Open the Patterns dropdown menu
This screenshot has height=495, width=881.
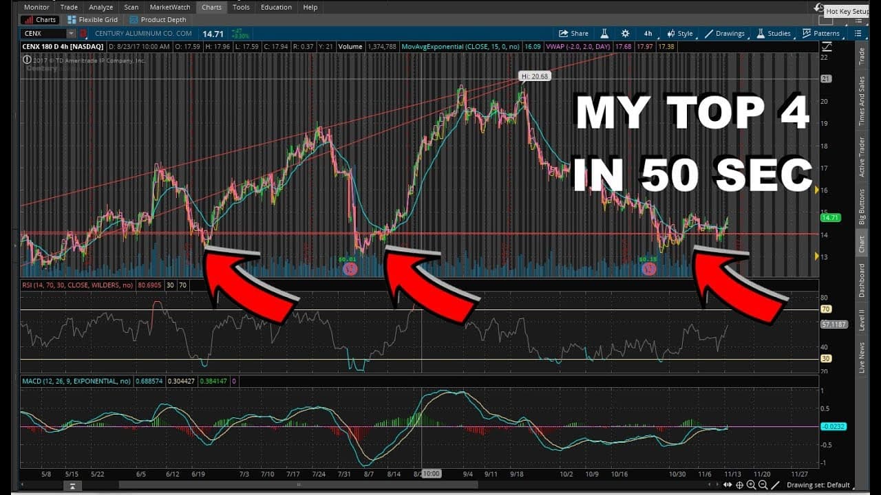(x=821, y=33)
